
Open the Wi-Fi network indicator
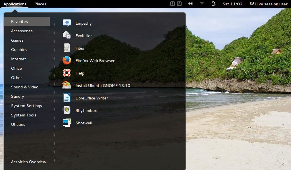tap(202, 4)
